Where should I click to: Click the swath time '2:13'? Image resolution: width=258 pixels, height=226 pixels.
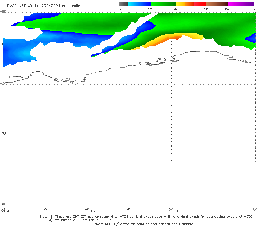click(x=6, y=211)
